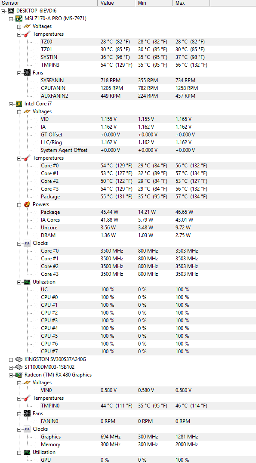Expand the ST1000DM003-1SB102 drive node

[x=11, y=367]
